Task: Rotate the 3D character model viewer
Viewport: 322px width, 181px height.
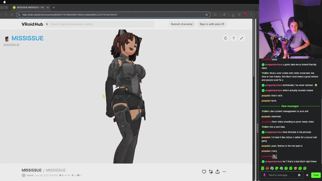Action: click(x=126, y=97)
